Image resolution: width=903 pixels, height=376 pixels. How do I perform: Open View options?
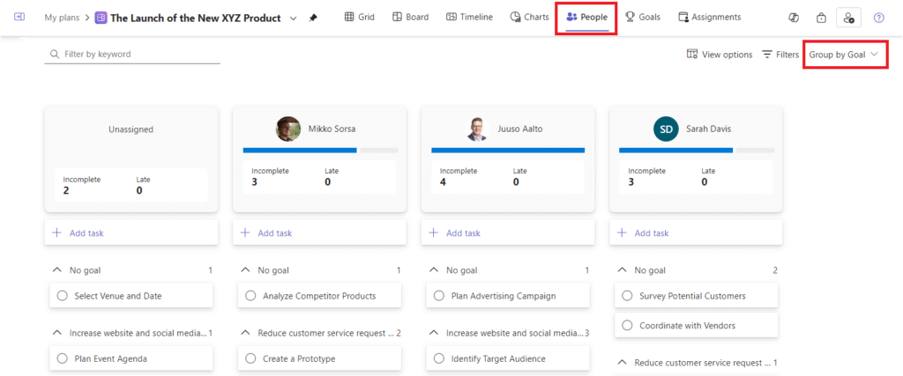coord(720,55)
